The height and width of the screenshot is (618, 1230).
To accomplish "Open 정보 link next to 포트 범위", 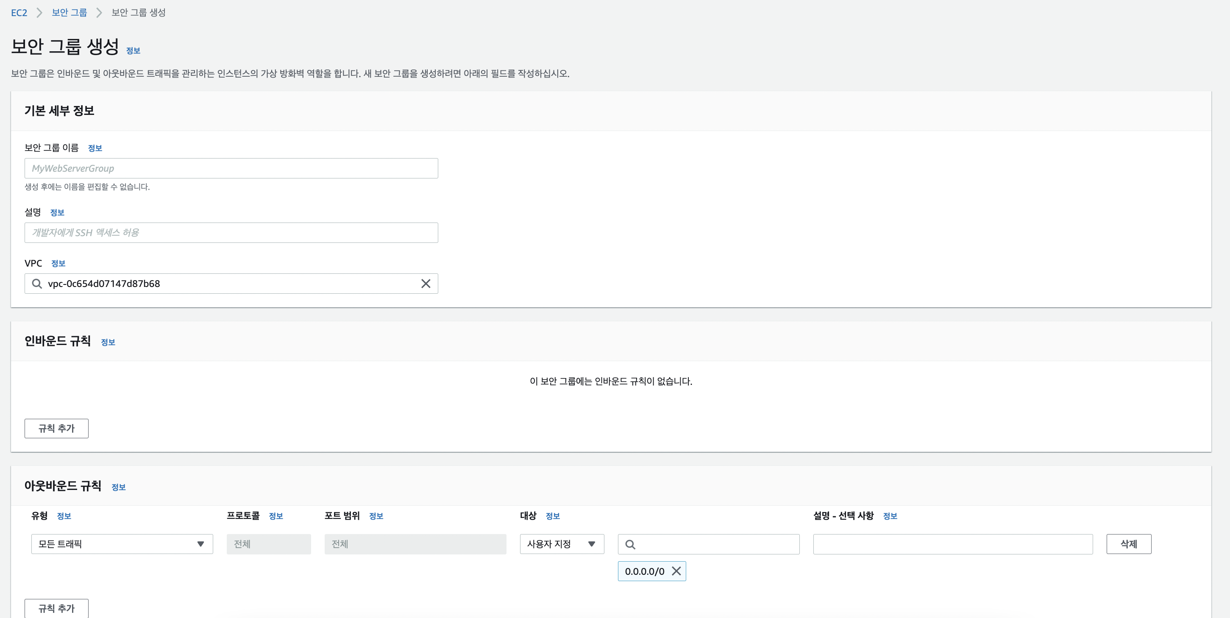I will click(376, 516).
